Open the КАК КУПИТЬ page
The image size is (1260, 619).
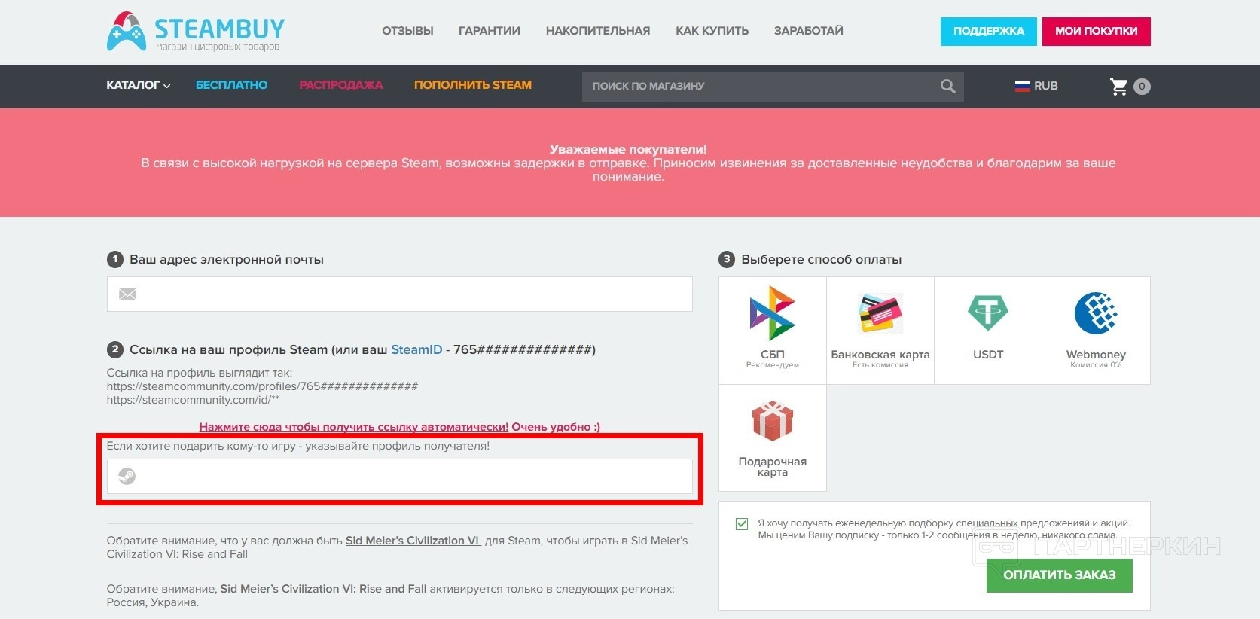tap(712, 31)
